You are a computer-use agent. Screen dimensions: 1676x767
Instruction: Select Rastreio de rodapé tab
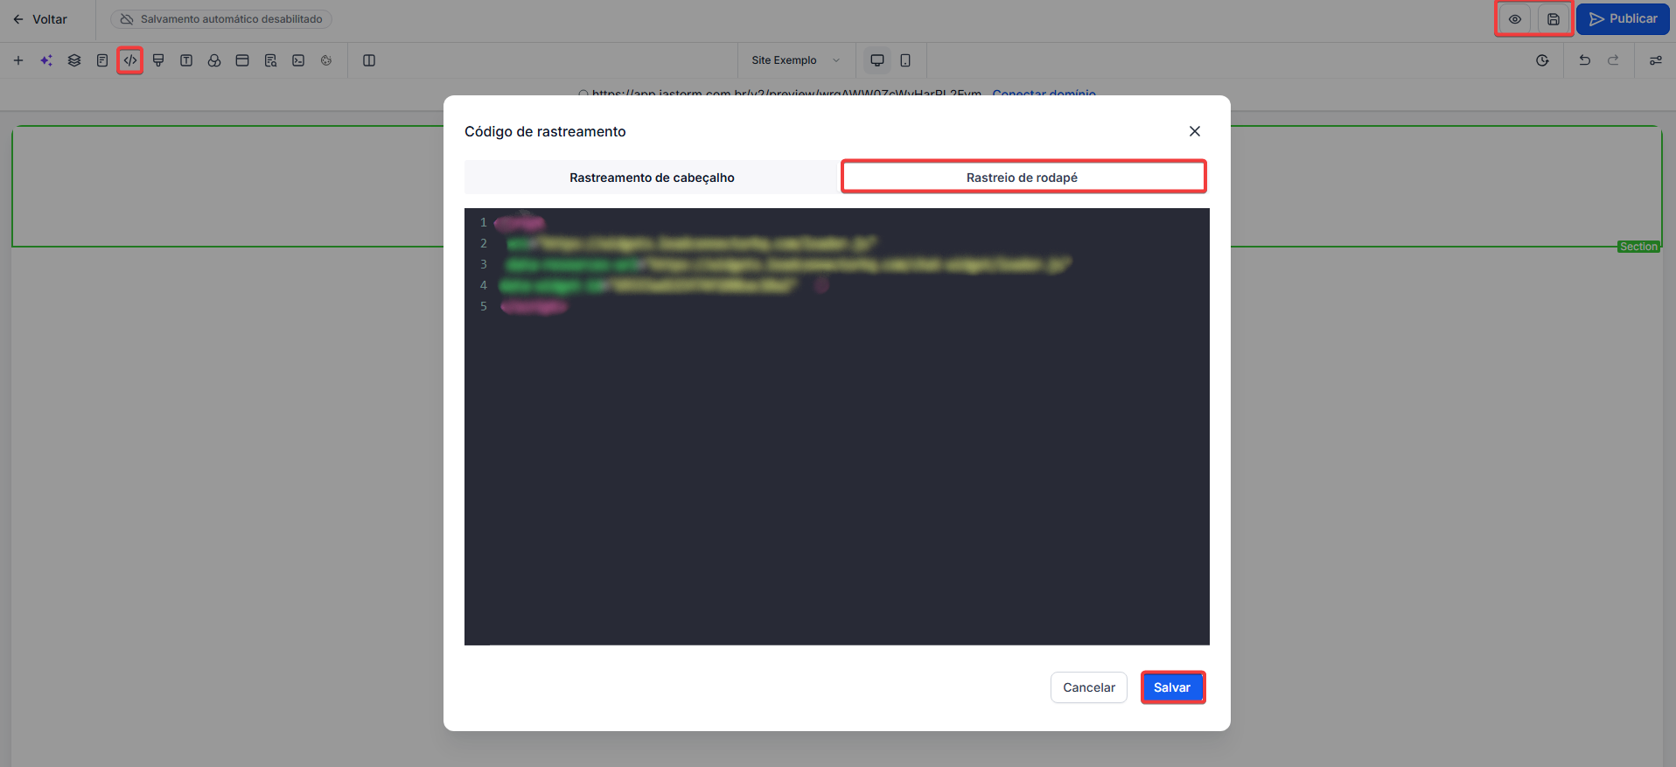[x=1023, y=178]
